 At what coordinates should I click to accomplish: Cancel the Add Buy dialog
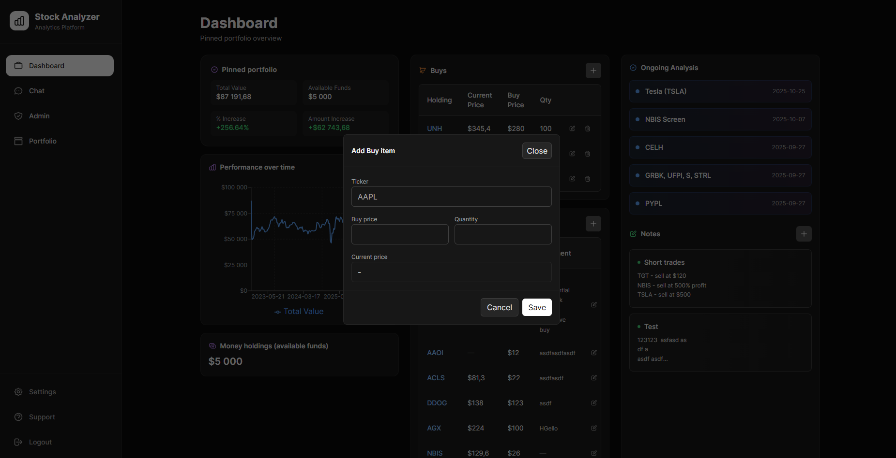pyautogui.click(x=499, y=307)
